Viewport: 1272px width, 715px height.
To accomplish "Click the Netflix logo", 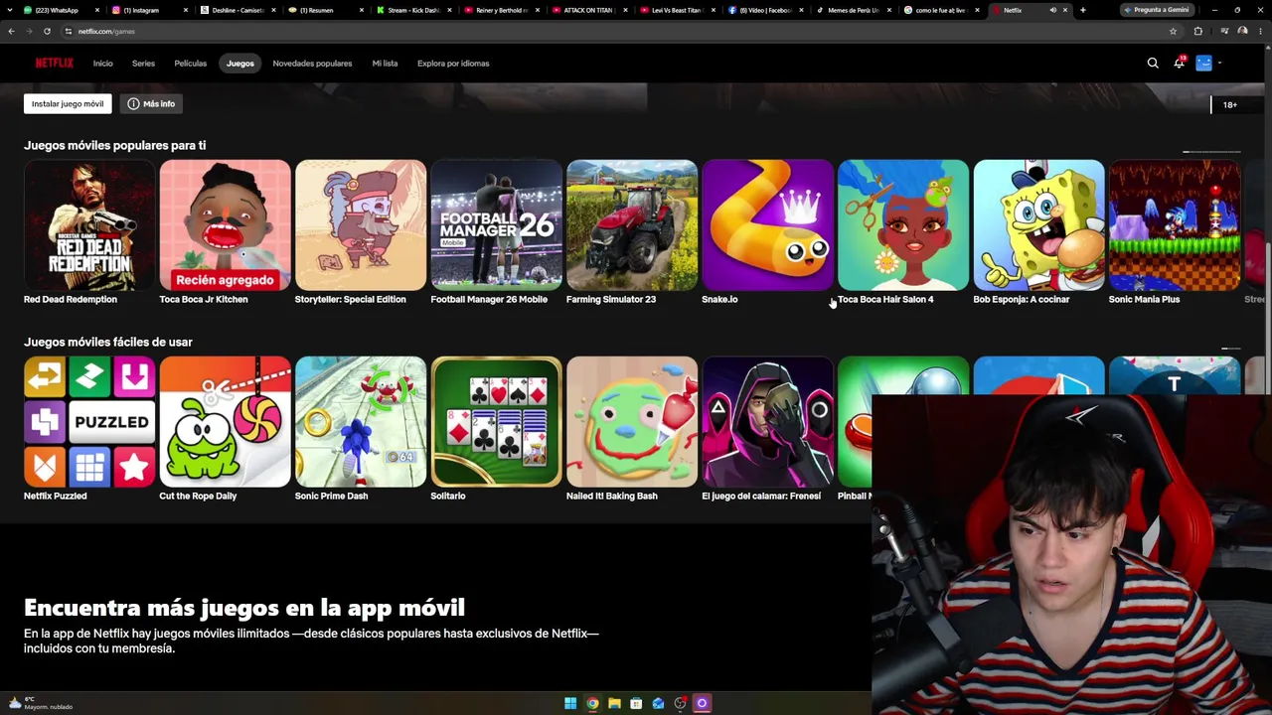I will 55,63.
